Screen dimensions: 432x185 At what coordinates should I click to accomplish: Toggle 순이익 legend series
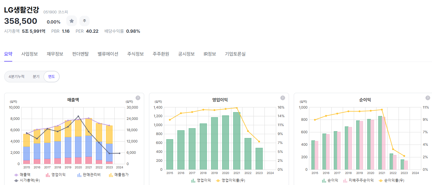(330, 181)
